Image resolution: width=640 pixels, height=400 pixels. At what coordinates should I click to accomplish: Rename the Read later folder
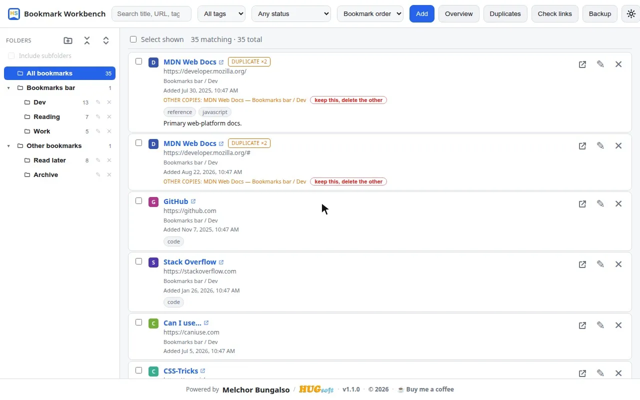coord(98,160)
